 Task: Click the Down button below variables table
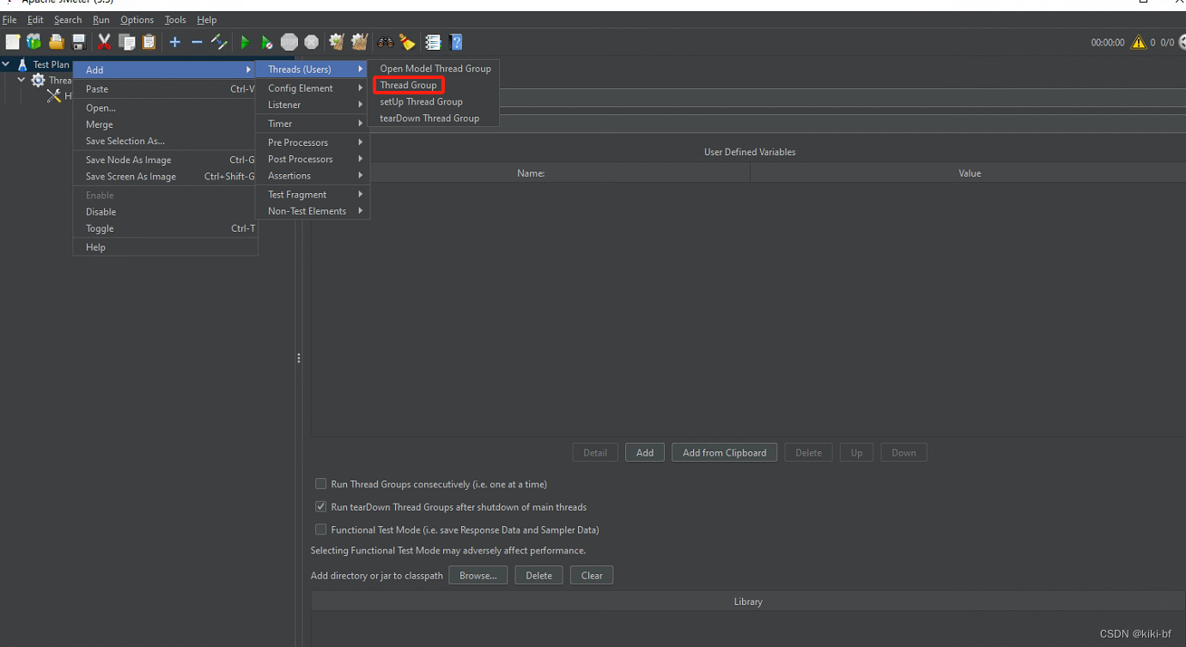point(903,453)
